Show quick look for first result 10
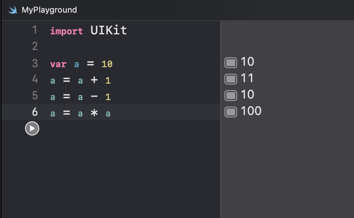Viewport: 354px width, 218px height. coord(231,62)
